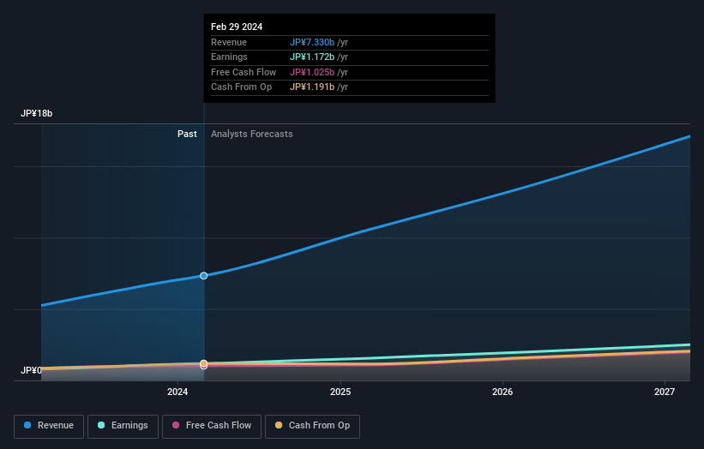Click the 2024 x-axis label

178,392
